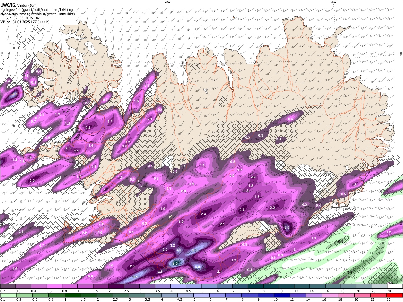This screenshot has height=302, width=403.
Task: Click the 0.1 label in the green scale
Action: point(2,300)
